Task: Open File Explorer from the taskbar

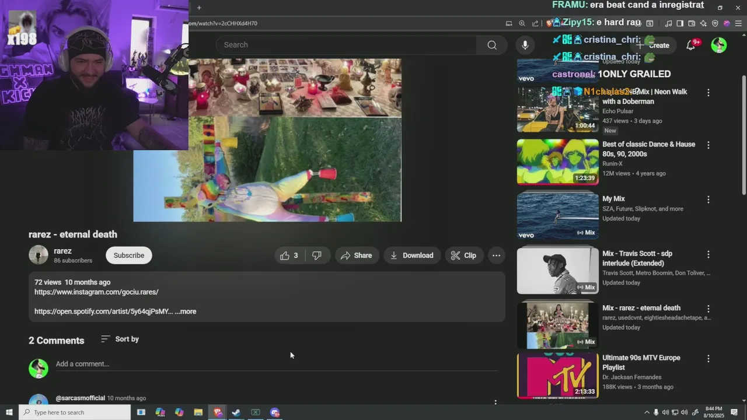Action: pyautogui.click(x=198, y=412)
